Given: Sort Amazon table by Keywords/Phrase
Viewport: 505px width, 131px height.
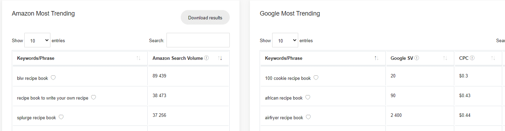Looking at the screenshot, I should (138, 58).
